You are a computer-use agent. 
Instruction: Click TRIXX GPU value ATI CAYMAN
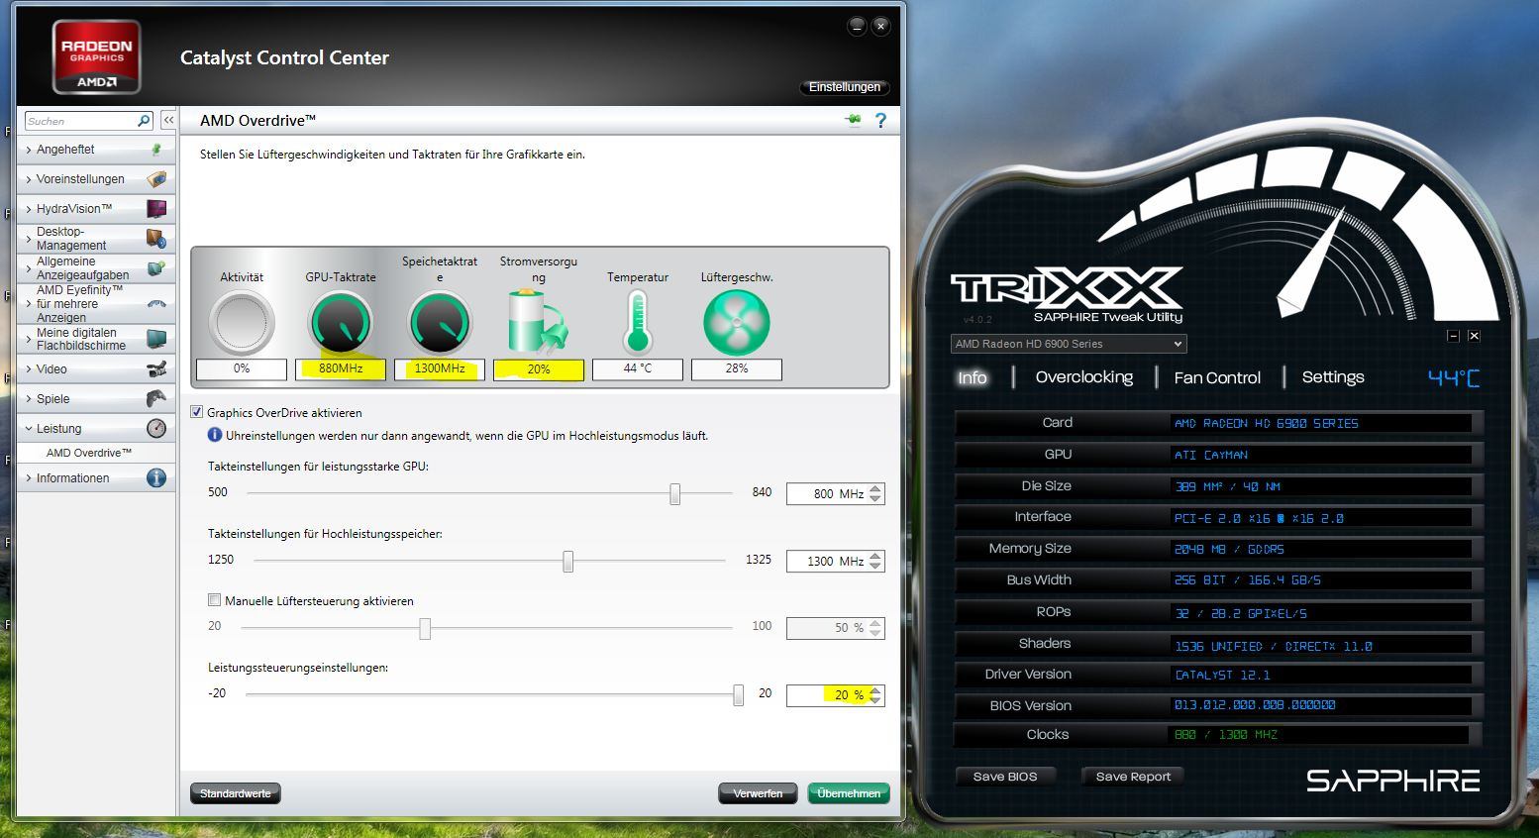[1211, 455]
